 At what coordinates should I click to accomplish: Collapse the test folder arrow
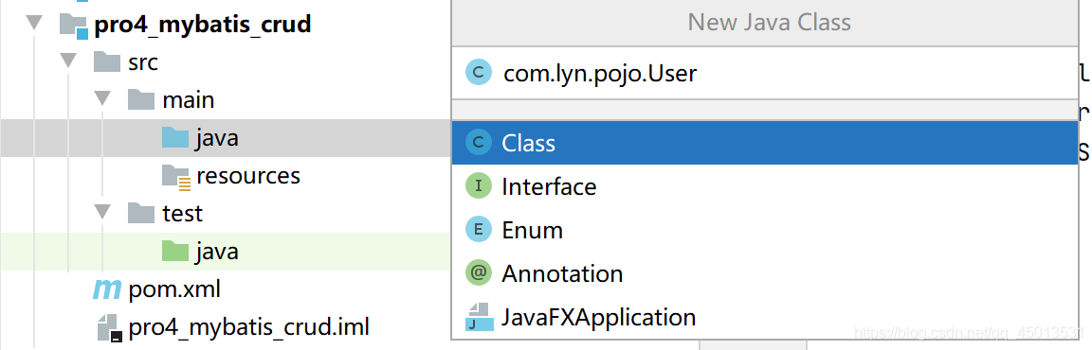[x=102, y=212]
